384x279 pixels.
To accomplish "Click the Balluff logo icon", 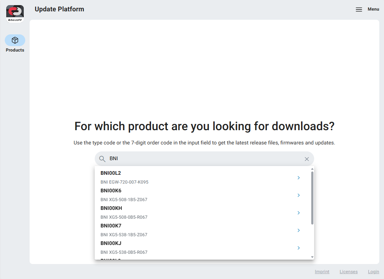I will pyautogui.click(x=15, y=14).
